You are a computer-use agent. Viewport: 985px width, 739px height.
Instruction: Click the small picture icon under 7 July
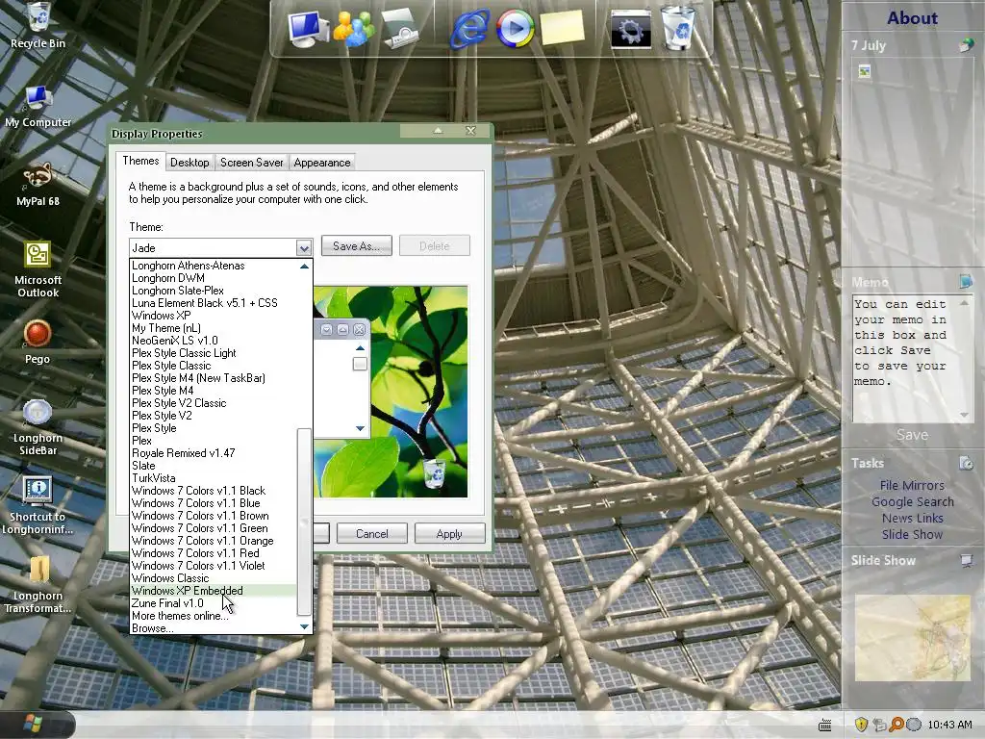[865, 71]
